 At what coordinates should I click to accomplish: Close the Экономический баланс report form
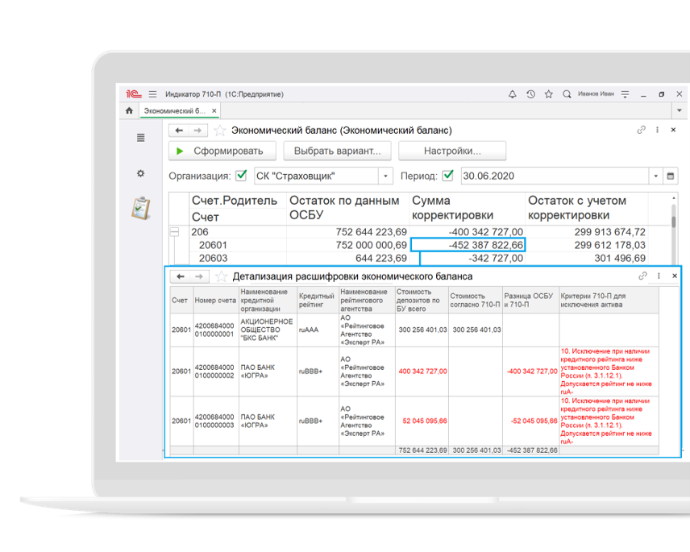pos(673,130)
